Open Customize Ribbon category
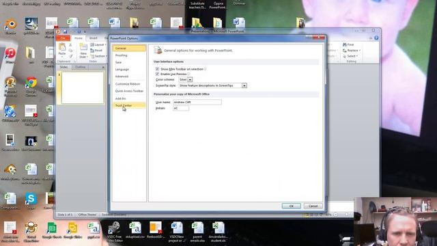Screen dimensions: 437x246 tap(129, 83)
